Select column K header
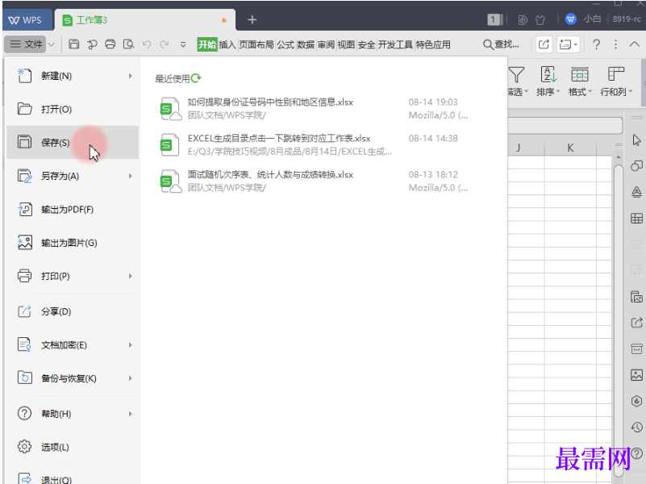The width and height of the screenshot is (646, 484). [570, 148]
